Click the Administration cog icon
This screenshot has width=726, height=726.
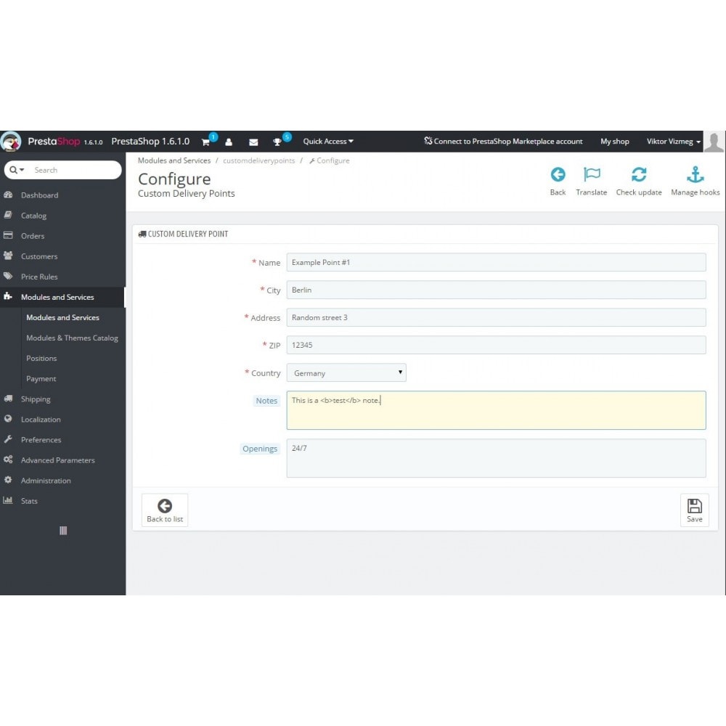(x=8, y=480)
